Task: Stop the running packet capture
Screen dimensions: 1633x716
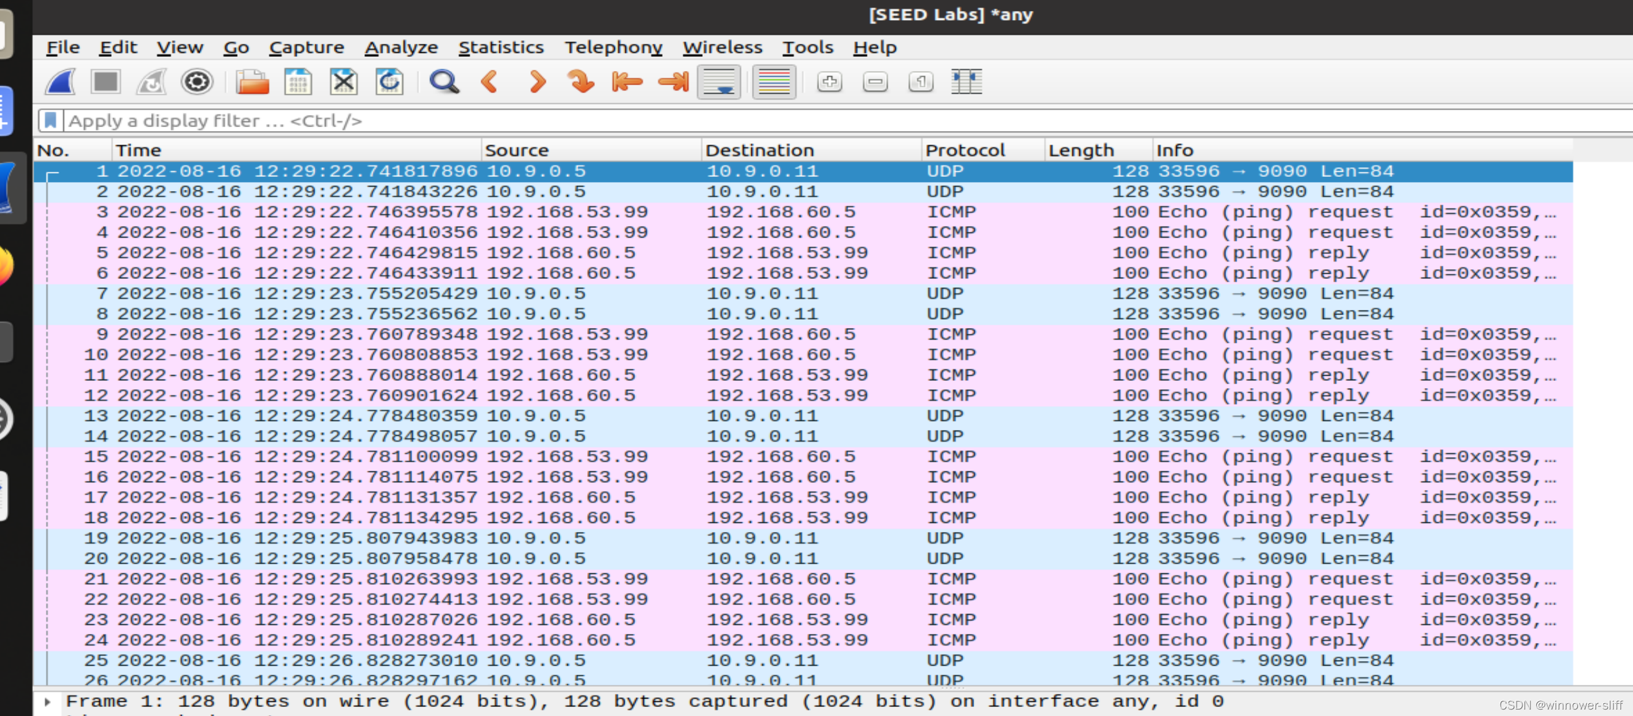Action: click(105, 82)
